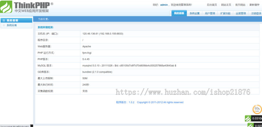The image size is (262, 127).
Task: Click the 93% circular performance indicator
Action: [x=257, y=109]
